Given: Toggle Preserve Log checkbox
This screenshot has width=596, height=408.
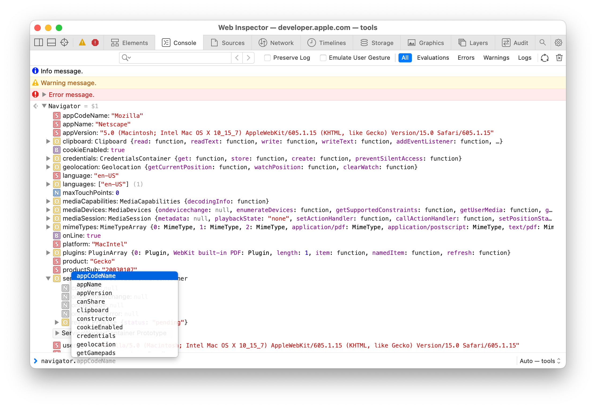Looking at the screenshot, I should point(268,58).
